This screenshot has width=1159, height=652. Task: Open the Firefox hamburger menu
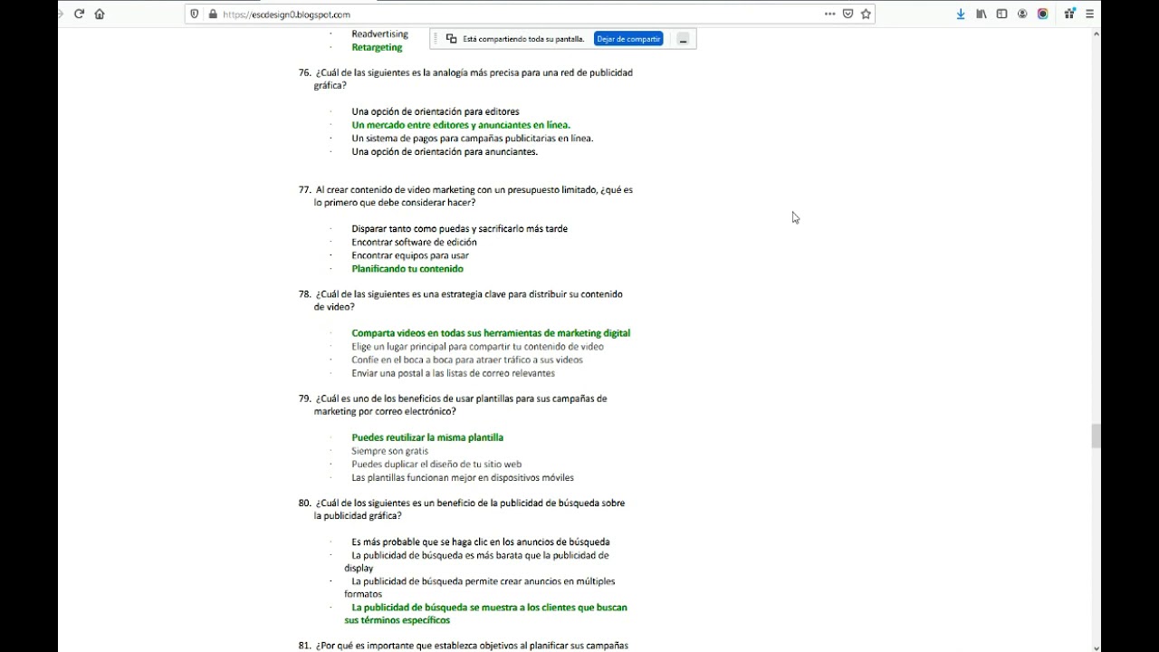point(1090,14)
